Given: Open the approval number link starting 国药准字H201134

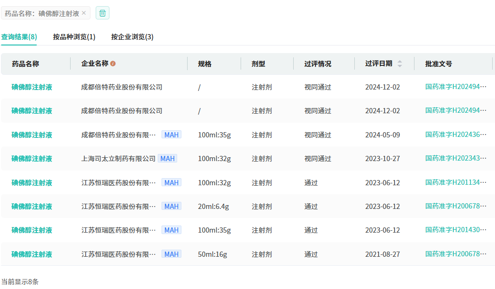Looking at the screenshot, I should (x=455, y=182).
